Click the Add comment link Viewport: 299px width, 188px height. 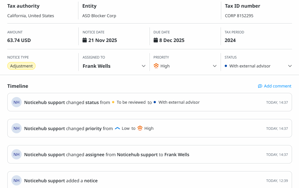[277, 86]
